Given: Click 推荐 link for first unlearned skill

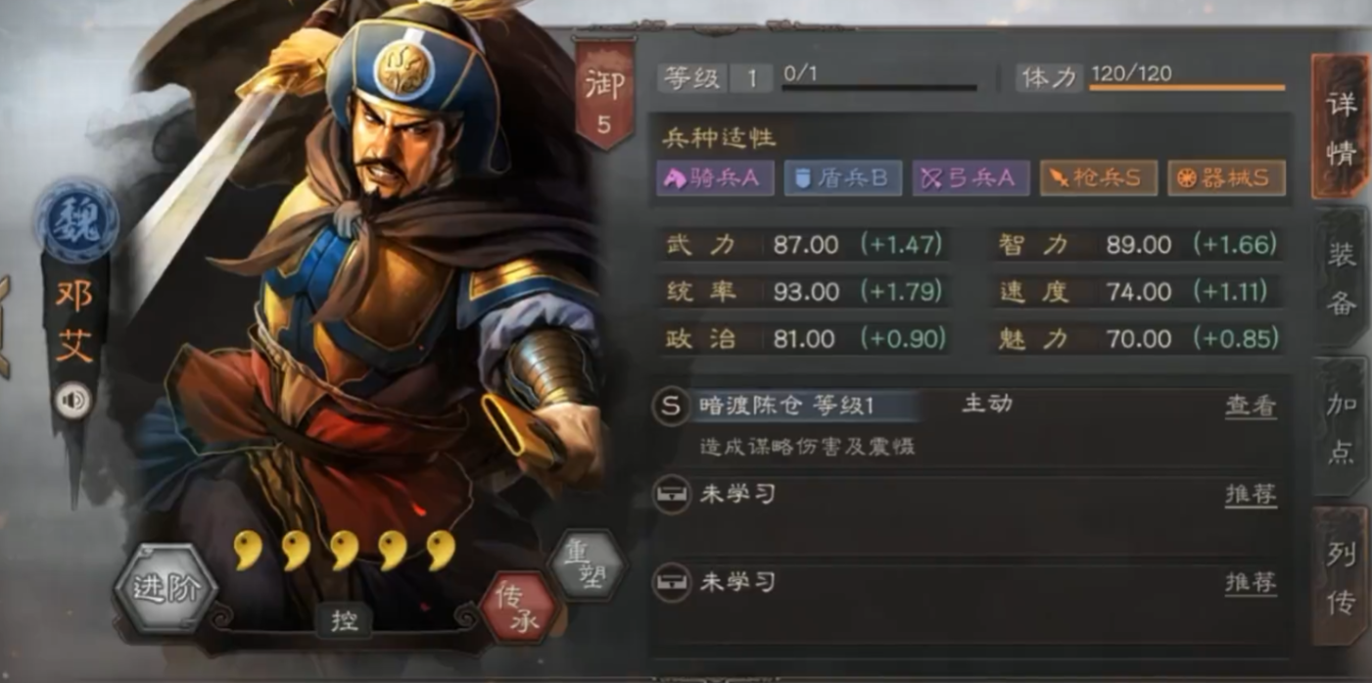Looking at the screenshot, I should [1251, 494].
